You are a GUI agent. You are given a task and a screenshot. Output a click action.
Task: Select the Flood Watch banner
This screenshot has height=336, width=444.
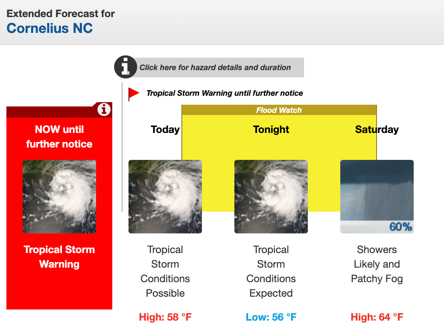[279, 110]
